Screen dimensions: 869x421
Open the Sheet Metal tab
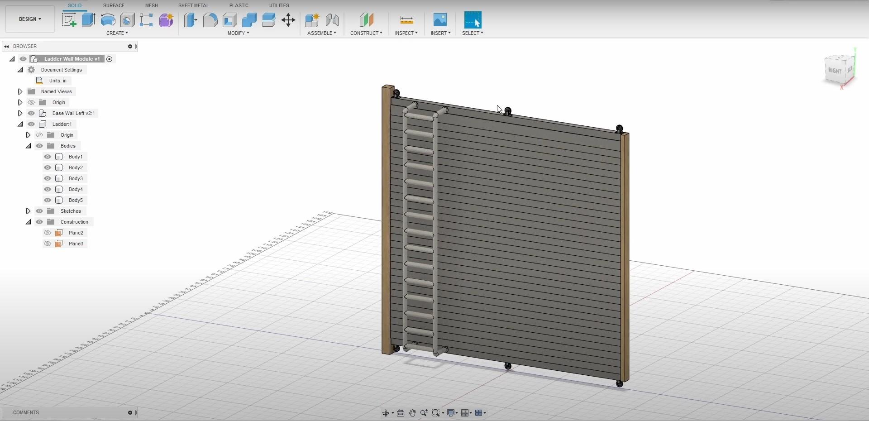pos(193,5)
